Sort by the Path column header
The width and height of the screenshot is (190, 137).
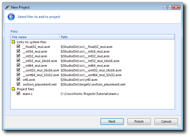(x=117, y=37)
